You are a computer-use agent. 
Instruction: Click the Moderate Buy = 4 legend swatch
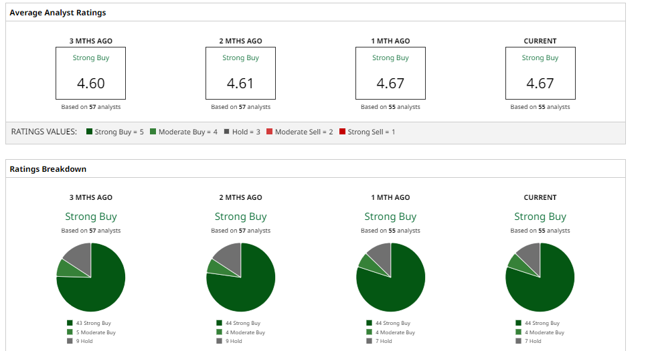(x=153, y=132)
